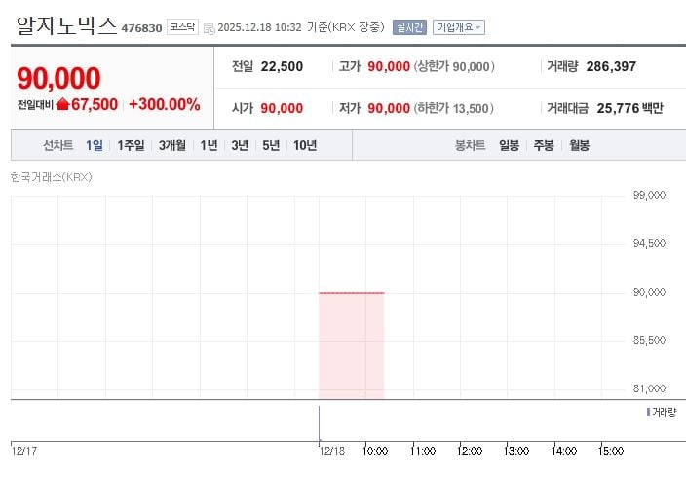Select the 1일 line chart tab
686x479 pixels.
tap(95, 145)
